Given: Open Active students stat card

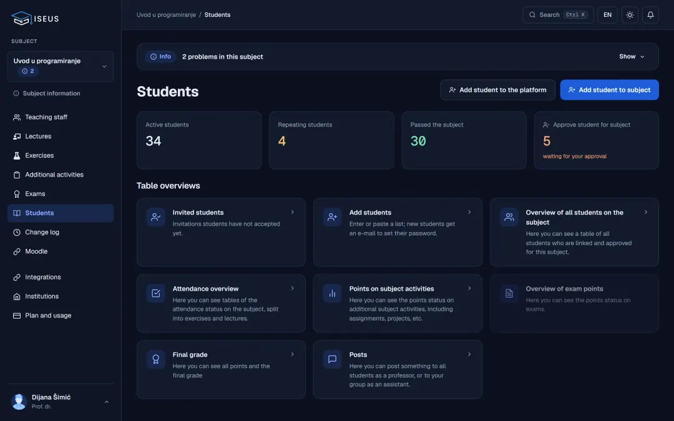Looking at the screenshot, I should [199, 140].
